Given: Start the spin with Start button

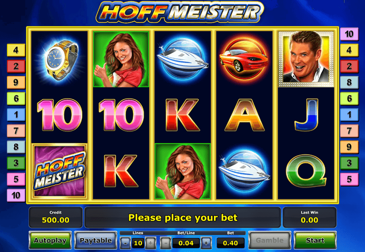Looking at the screenshot, I should [x=315, y=240].
